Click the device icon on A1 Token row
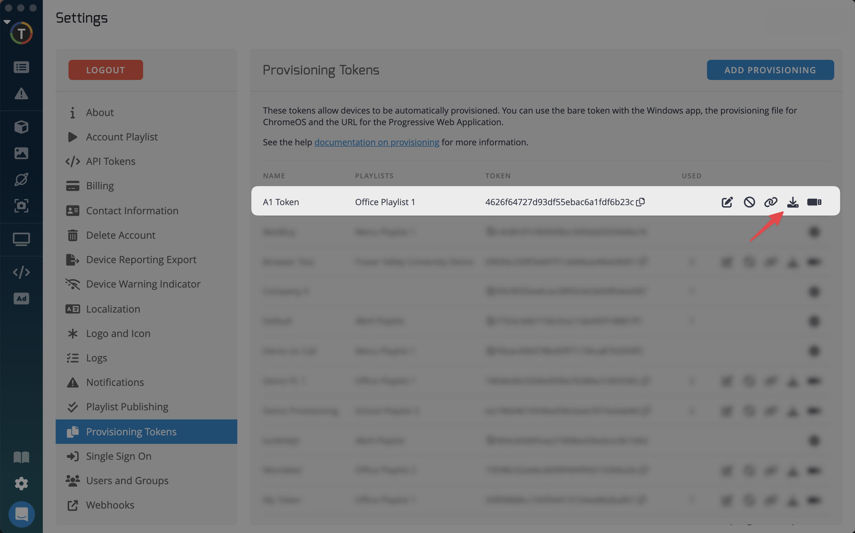Screen dimensions: 855x533 tap(814, 202)
